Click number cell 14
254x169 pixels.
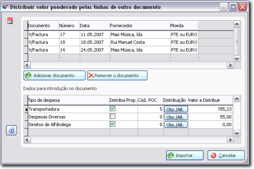pyautogui.click(x=70, y=50)
